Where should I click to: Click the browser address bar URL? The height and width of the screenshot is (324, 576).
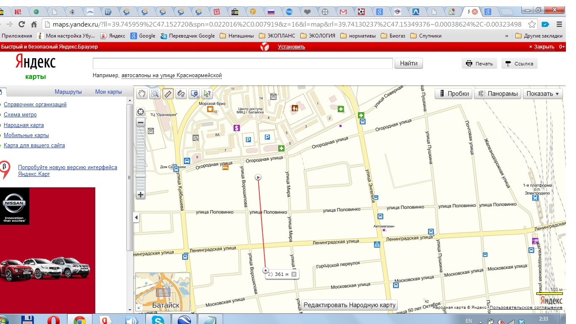coord(287,24)
